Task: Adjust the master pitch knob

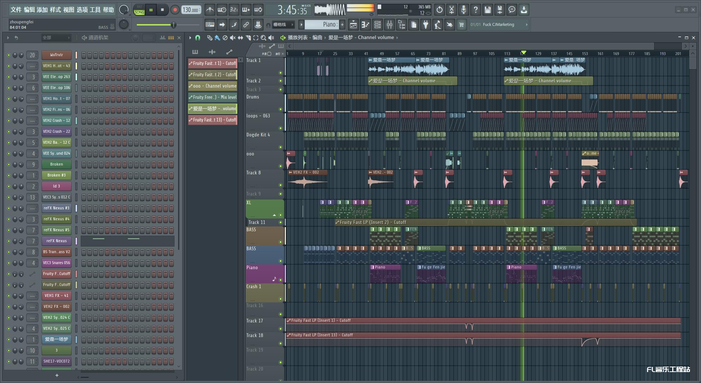Action: [124, 24]
